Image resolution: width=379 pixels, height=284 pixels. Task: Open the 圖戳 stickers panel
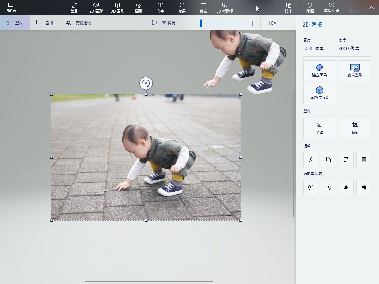coord(139,8)
